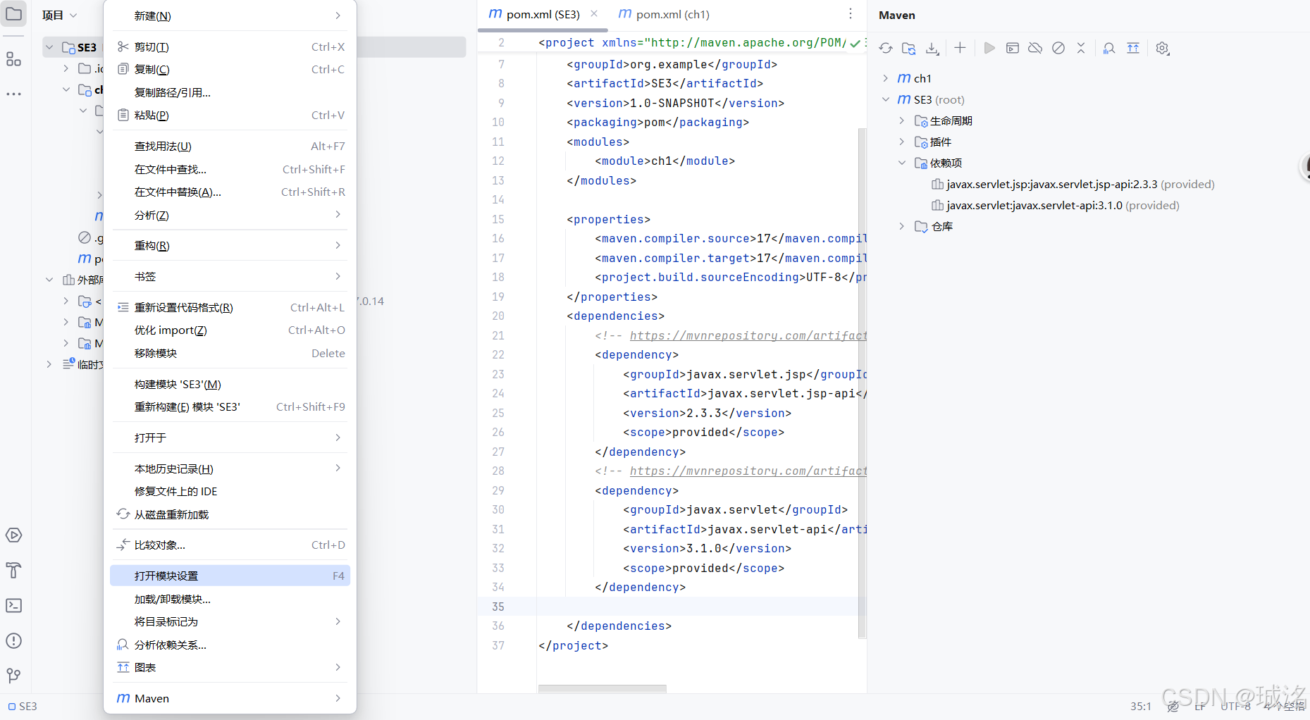Choose 移除模块 menu item
The height and width of the screenshot is (720, 1310).
click(x=230, y=353)
